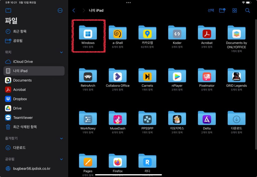Collapse the 위치 section
Image resolution: width=257 pixels, height=177 pixels.
click(61, 52)
